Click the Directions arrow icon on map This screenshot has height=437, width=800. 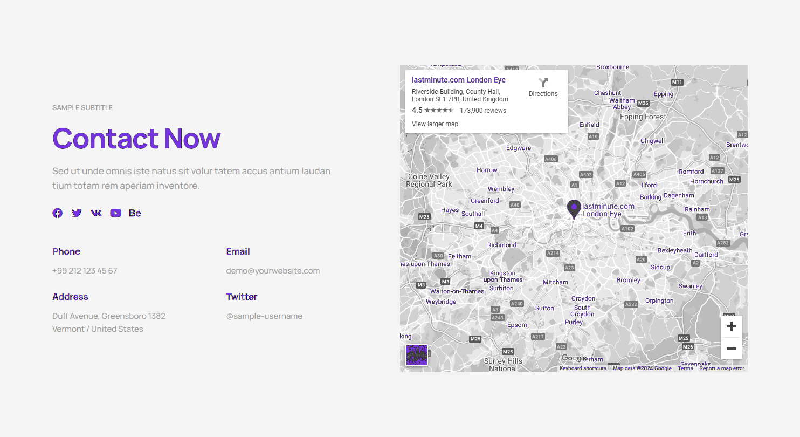[x=543, y=83]
